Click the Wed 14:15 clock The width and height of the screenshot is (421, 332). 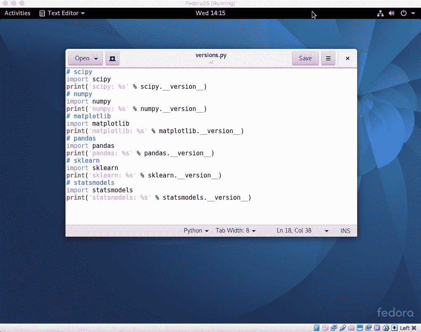coord(210,13)
